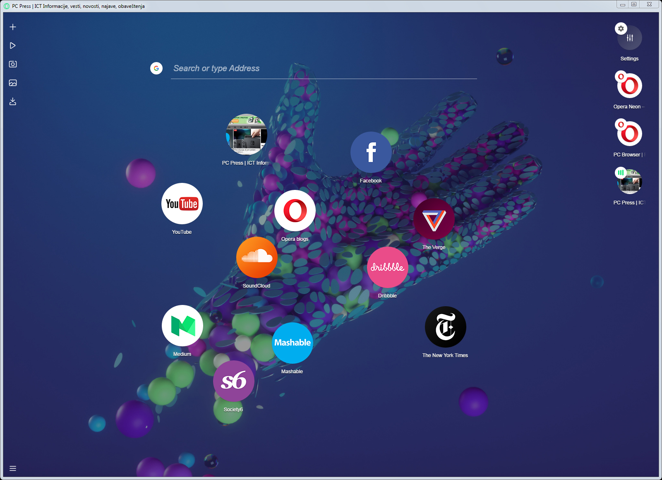Open the snap screenshot tool
This screenshot has width=662, height=480.
[13, 64]
